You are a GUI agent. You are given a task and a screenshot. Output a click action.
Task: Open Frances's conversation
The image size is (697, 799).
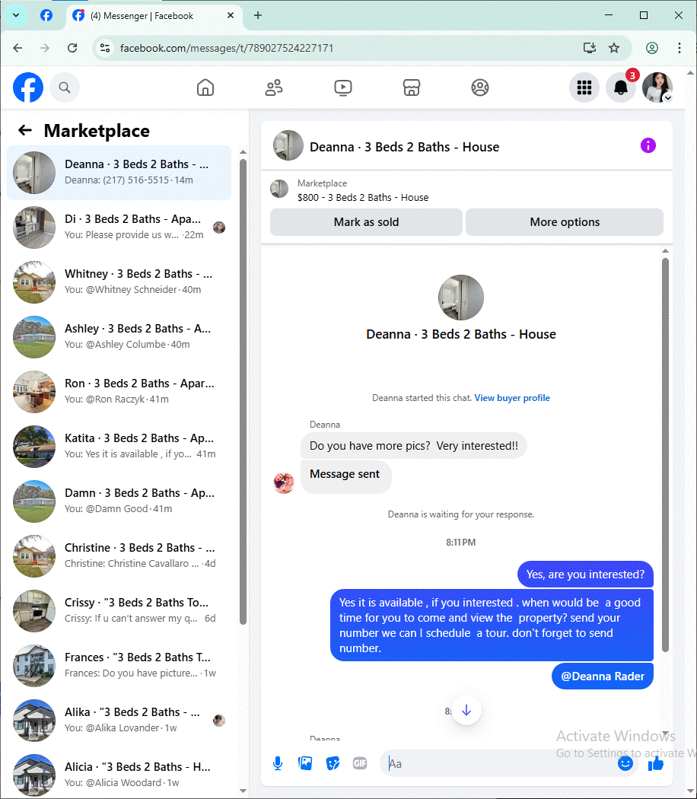point(119,666)
